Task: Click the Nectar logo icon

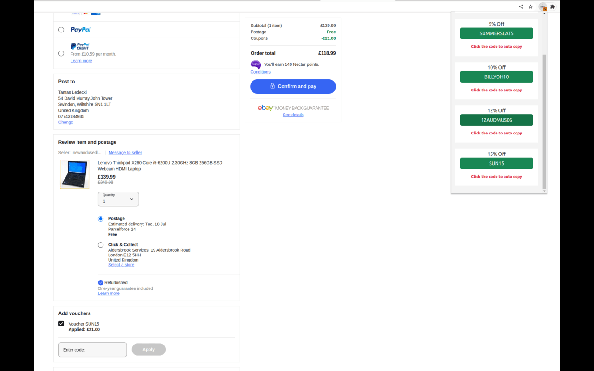Action: click(256, 64)
